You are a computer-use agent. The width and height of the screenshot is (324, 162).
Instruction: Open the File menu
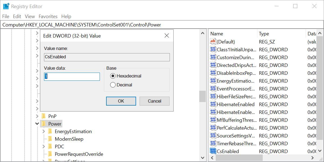6,16
